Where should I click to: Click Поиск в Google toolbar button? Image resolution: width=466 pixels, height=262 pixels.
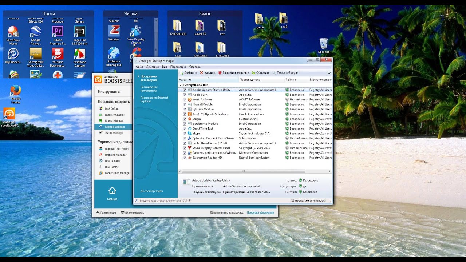pyautogui.click(x=285, y=72)
